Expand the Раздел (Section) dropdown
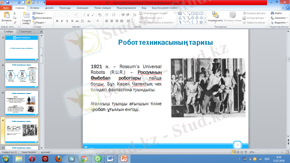Screen dimensions: 290x163 [41, 22]
